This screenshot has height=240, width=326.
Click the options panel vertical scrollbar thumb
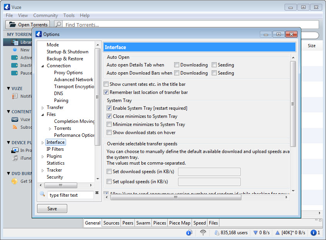pyautogui.click(x=293, y=104)
